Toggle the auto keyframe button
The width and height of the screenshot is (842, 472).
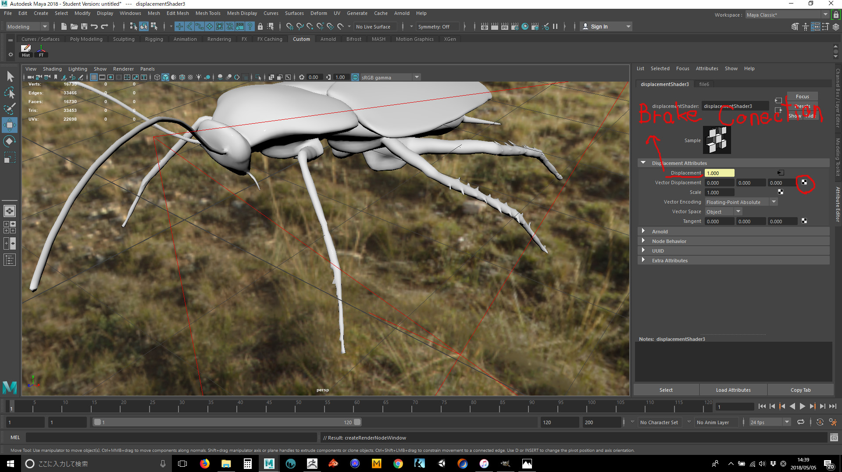coord(820,422)
